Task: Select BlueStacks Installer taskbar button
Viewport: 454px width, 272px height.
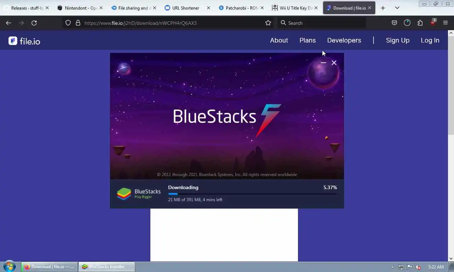Action: pos(107,267)
